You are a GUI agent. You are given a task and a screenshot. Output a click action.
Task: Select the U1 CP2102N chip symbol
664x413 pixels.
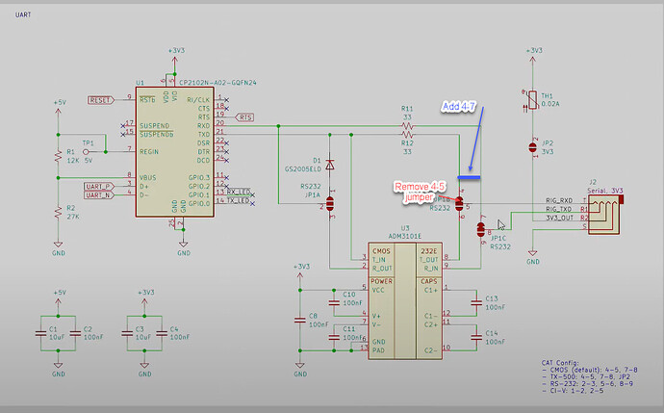(174, 152)
